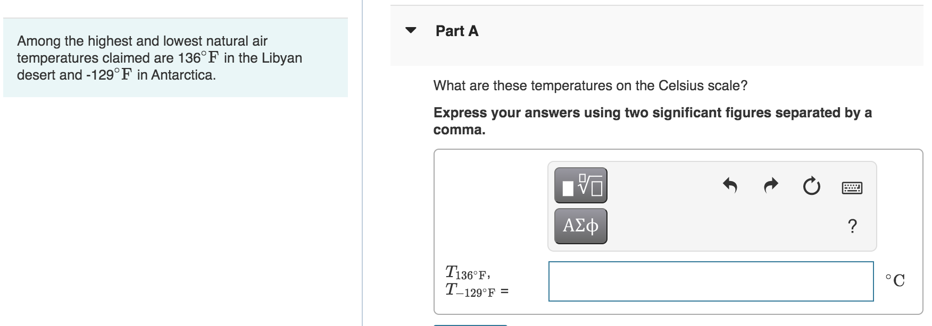The height and width of the screenshot is (326, 932).
Task: Click the blue button edge below answer box
Action: pos(470,324)
